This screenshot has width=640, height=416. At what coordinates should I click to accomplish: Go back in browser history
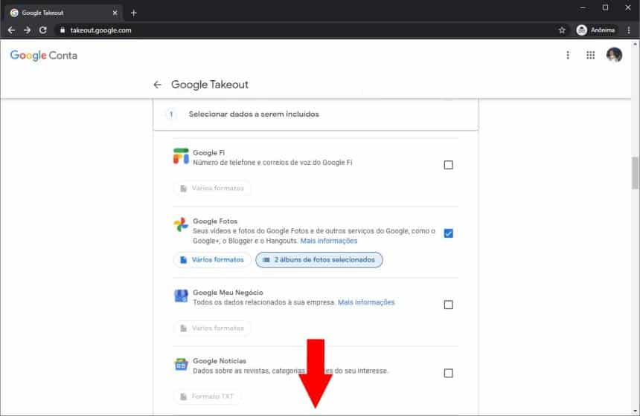point(11,30)
